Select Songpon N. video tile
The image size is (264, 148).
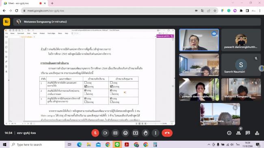point(199,40)
